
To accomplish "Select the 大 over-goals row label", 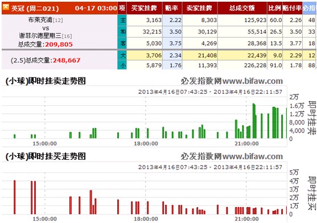I will [x=122, y=55].
